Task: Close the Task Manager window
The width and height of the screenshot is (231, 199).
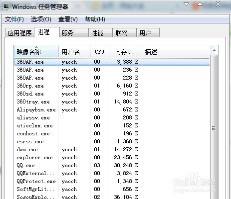Action: (x=218, y=4)
